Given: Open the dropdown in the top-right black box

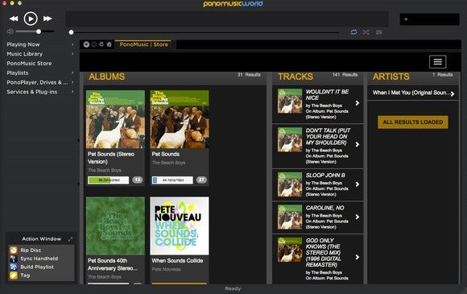Looking at the screenshot, I should tap(406, 19).
